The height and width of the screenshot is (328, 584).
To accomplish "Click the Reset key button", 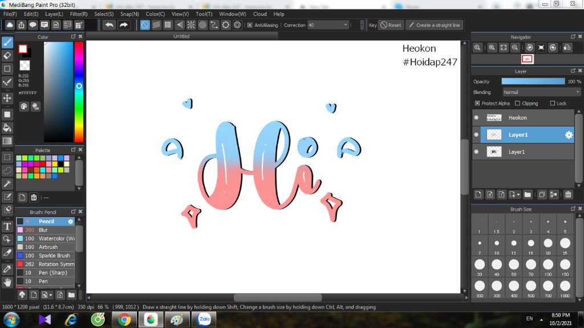I will 391,25.
